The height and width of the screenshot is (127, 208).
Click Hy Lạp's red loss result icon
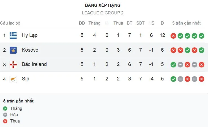click(x=173, y=36)
